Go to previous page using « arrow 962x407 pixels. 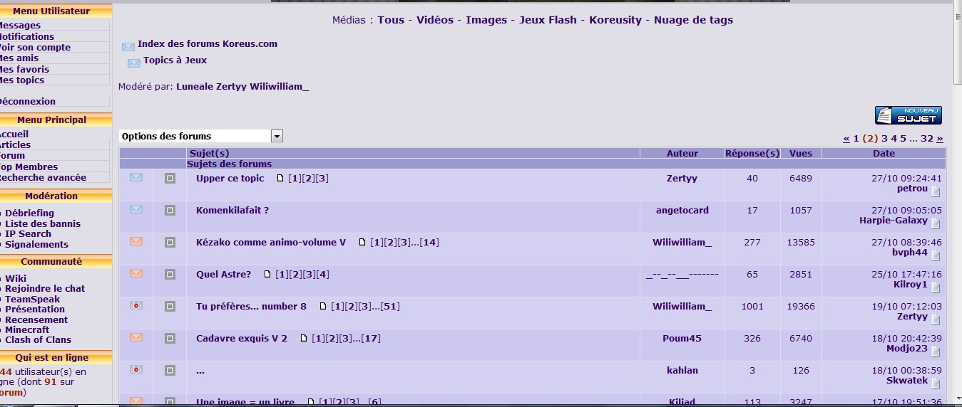[x=846, y=139]
